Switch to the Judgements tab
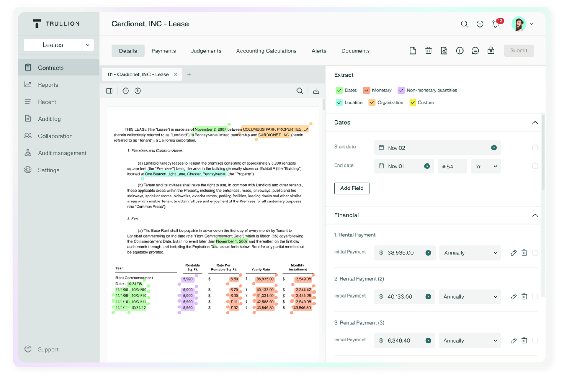 (206, 51)
